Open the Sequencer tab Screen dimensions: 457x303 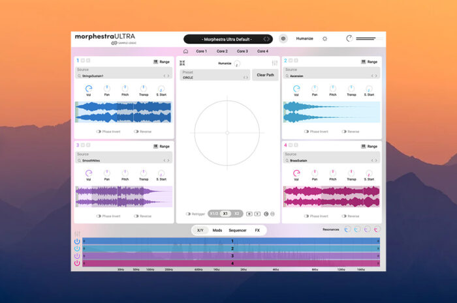pyautogui.click(x=238, y=230)
